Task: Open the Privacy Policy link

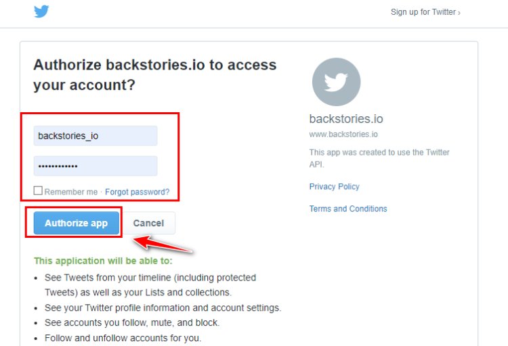Action: click(x=335, y=187)
